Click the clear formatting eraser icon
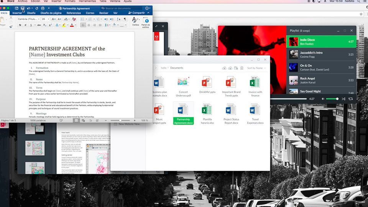This screenshot has height=207, width=368. tap(74, 19)
